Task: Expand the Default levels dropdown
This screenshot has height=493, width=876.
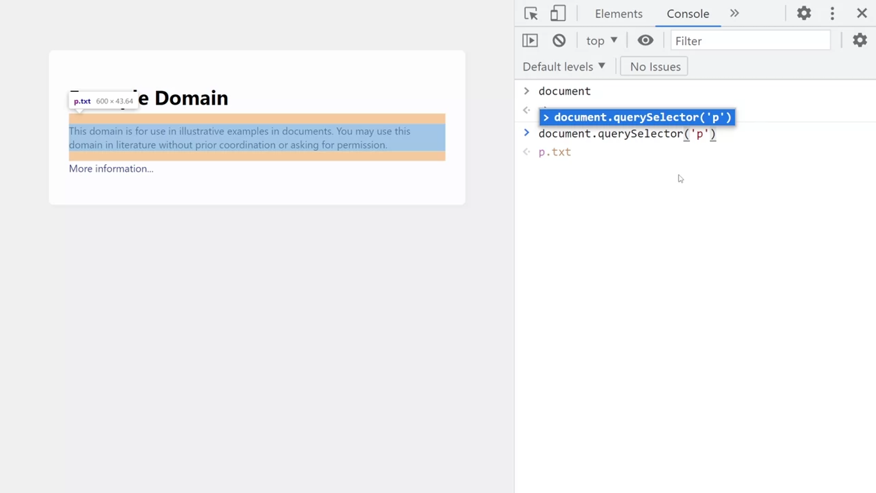Action: coord(564,67)
